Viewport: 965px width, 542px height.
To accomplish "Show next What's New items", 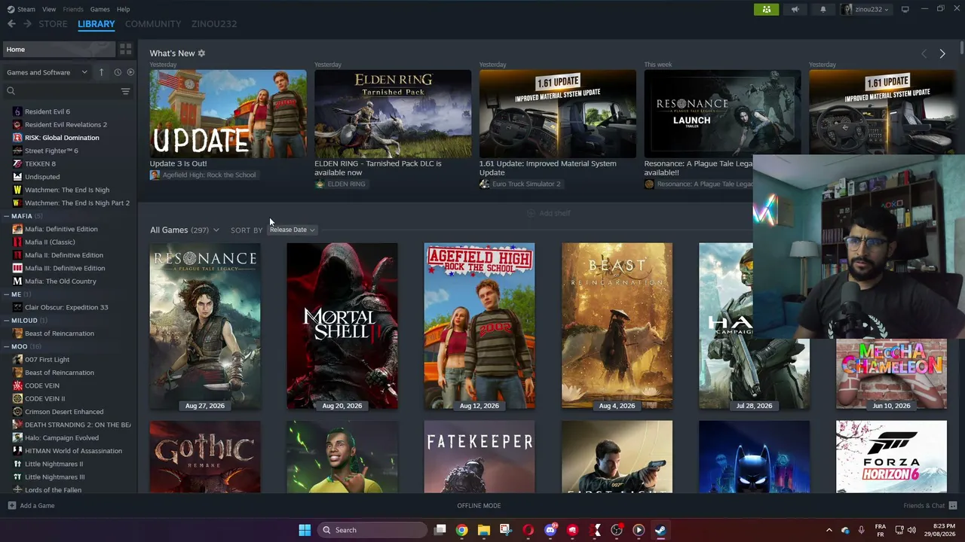I will 942,54.
